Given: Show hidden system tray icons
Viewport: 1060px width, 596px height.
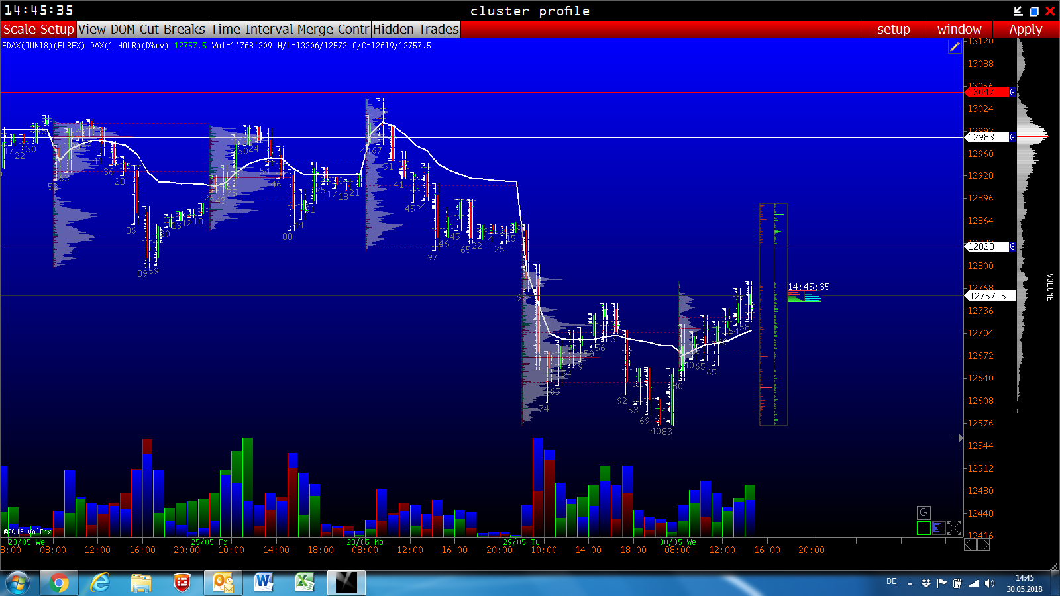Looking at the screenshot, I should [x=910, y=583].
